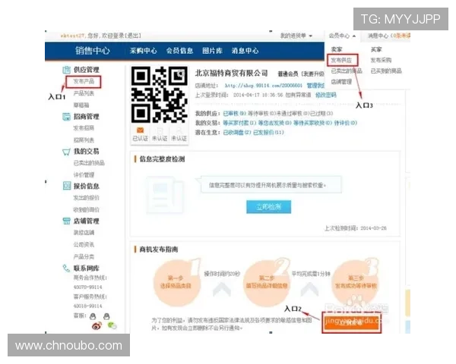
Task: Click 草稿箱 in the sidebar
Action: coord(81,105)
